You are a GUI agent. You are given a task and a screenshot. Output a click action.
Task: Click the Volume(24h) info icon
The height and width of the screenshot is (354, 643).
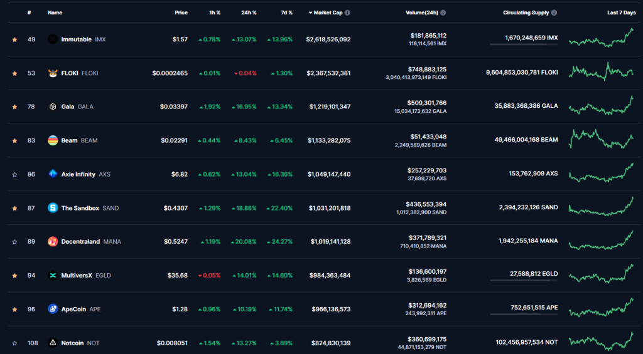click(443, 13)
